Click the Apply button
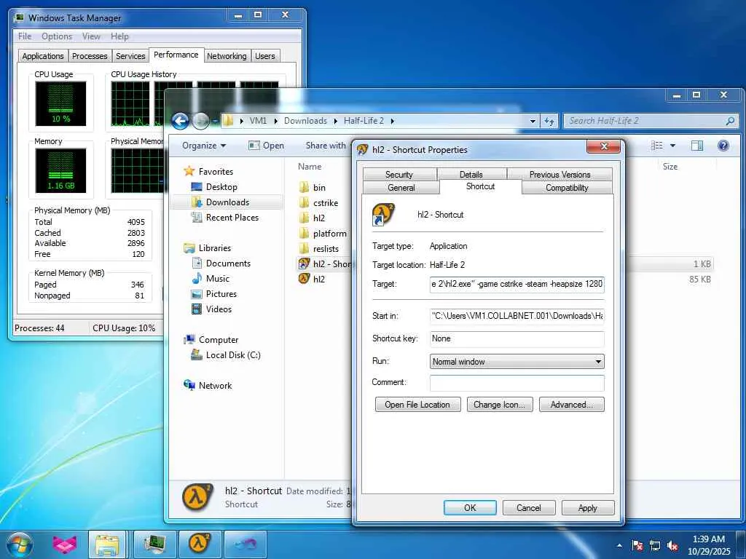This screenshot has width=746, height=559. click(588, 507)
